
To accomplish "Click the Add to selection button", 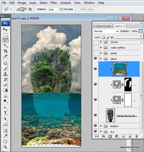I will [22, 9].
